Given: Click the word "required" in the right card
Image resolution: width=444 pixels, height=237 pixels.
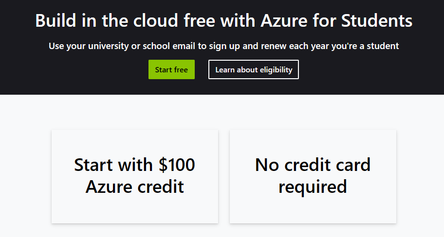Looking at the screenshot, I should click(x=313, y=186).
